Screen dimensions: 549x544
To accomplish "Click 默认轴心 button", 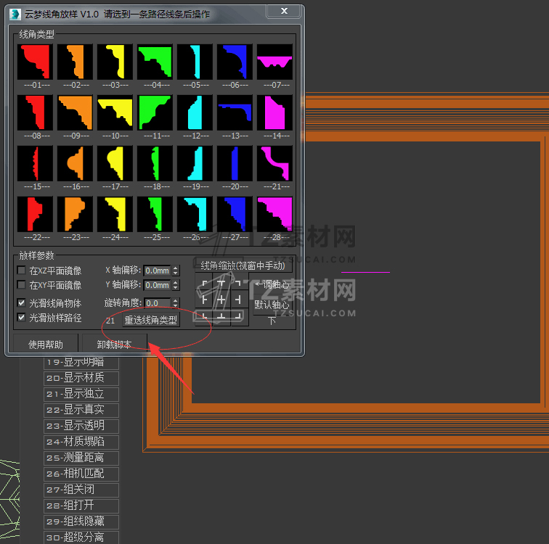I will (271, 305).
